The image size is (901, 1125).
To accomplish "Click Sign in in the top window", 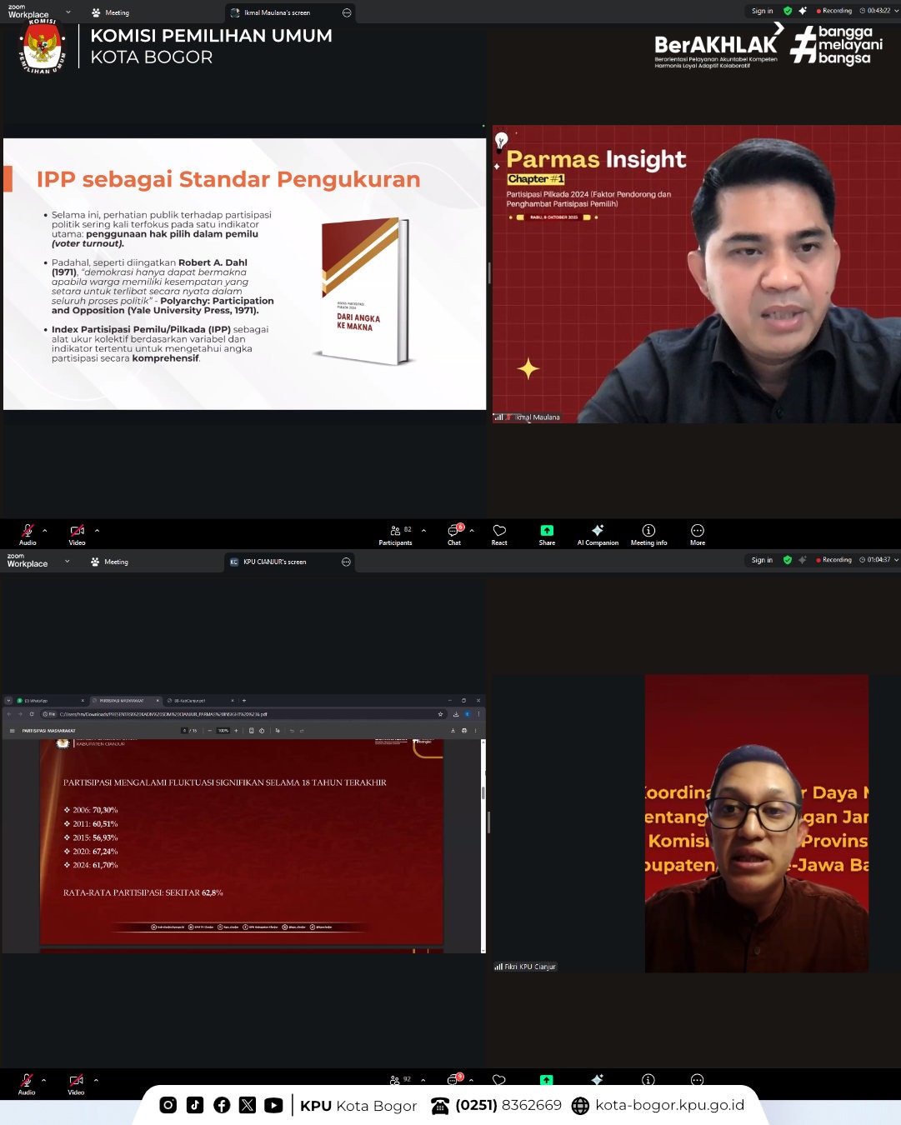I will tap(762, 11).
